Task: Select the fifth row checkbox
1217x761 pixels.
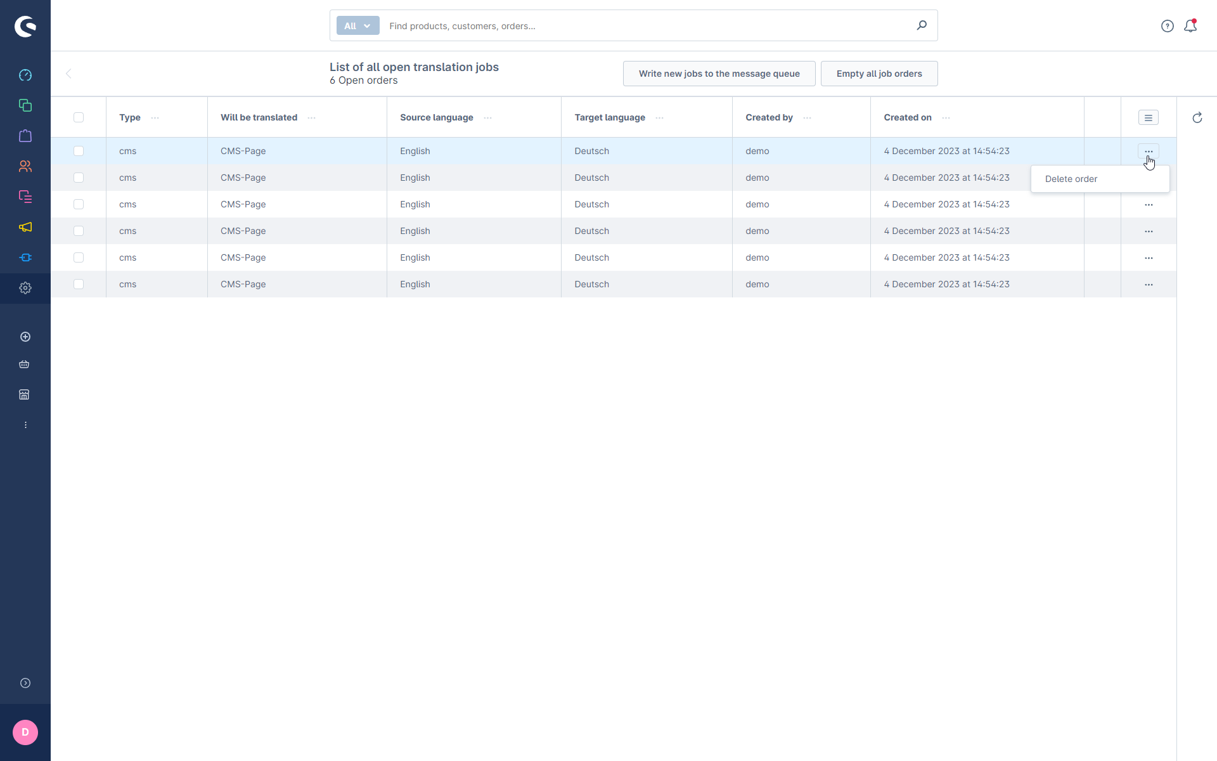Action: [79, 257]
